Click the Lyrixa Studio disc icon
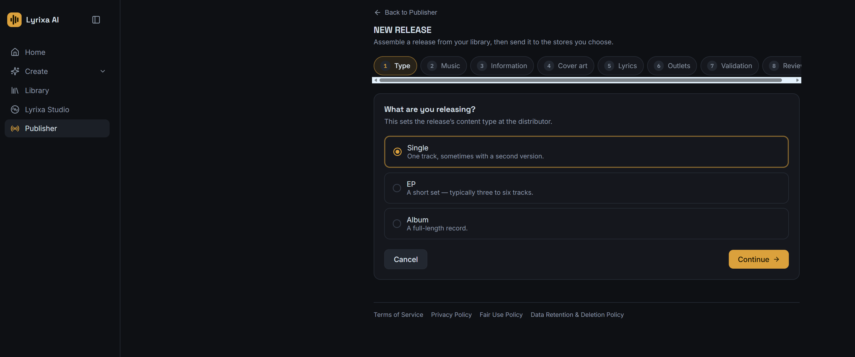Screen dimensions: 855x357 (x=15, y=110)
